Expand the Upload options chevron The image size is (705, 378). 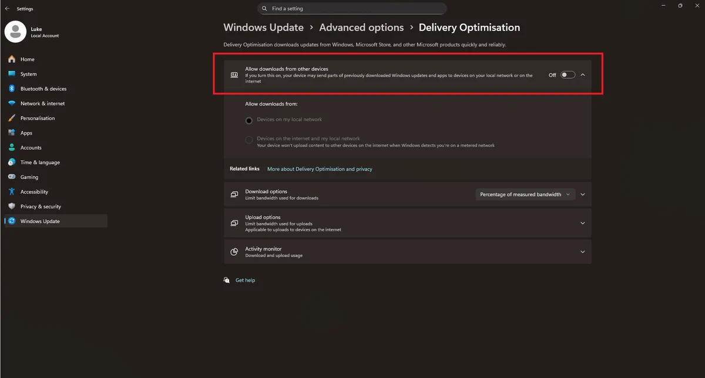coord(583,223)
